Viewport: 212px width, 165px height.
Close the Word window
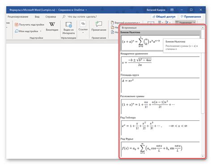click(x=201, y=10)
